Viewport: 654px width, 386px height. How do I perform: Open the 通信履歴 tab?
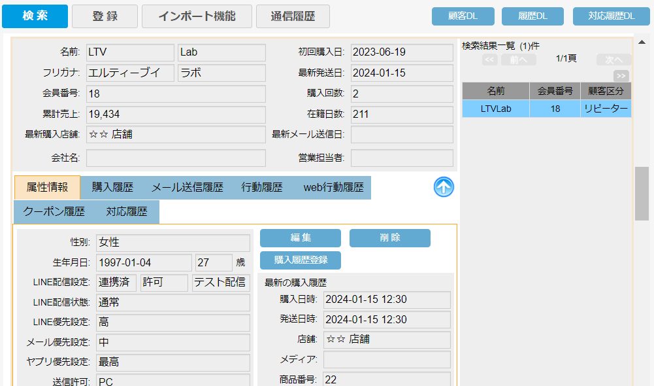293,16
